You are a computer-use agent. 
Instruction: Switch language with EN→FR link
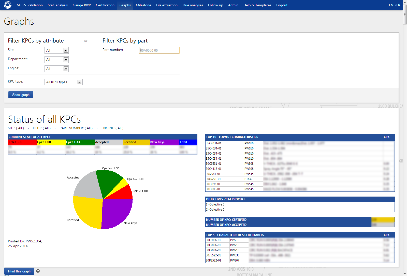(x=394, y=5)
